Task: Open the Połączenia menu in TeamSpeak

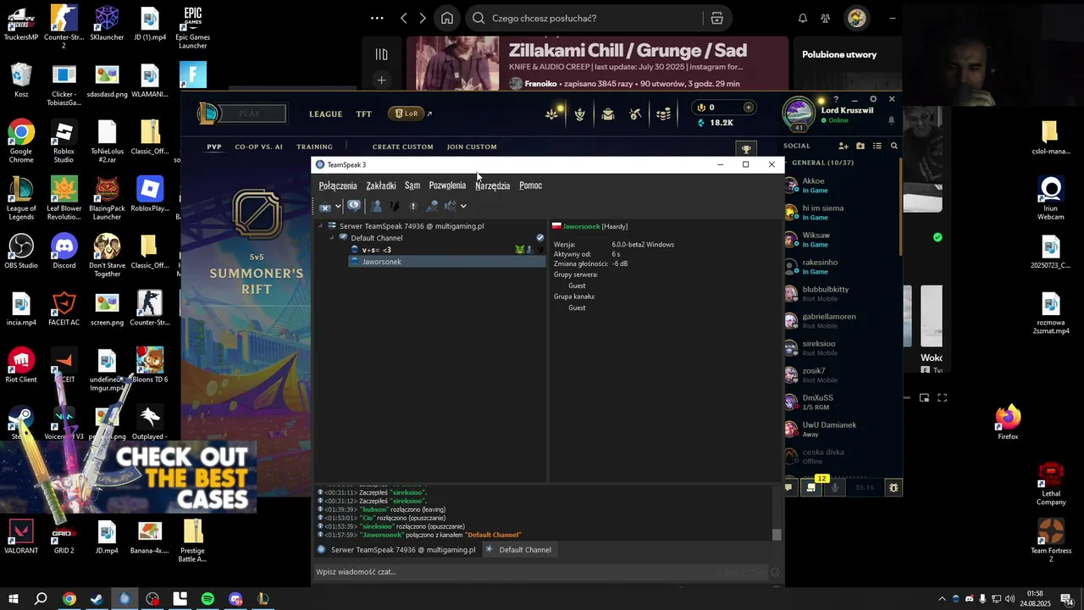Action: coord(338,186)
